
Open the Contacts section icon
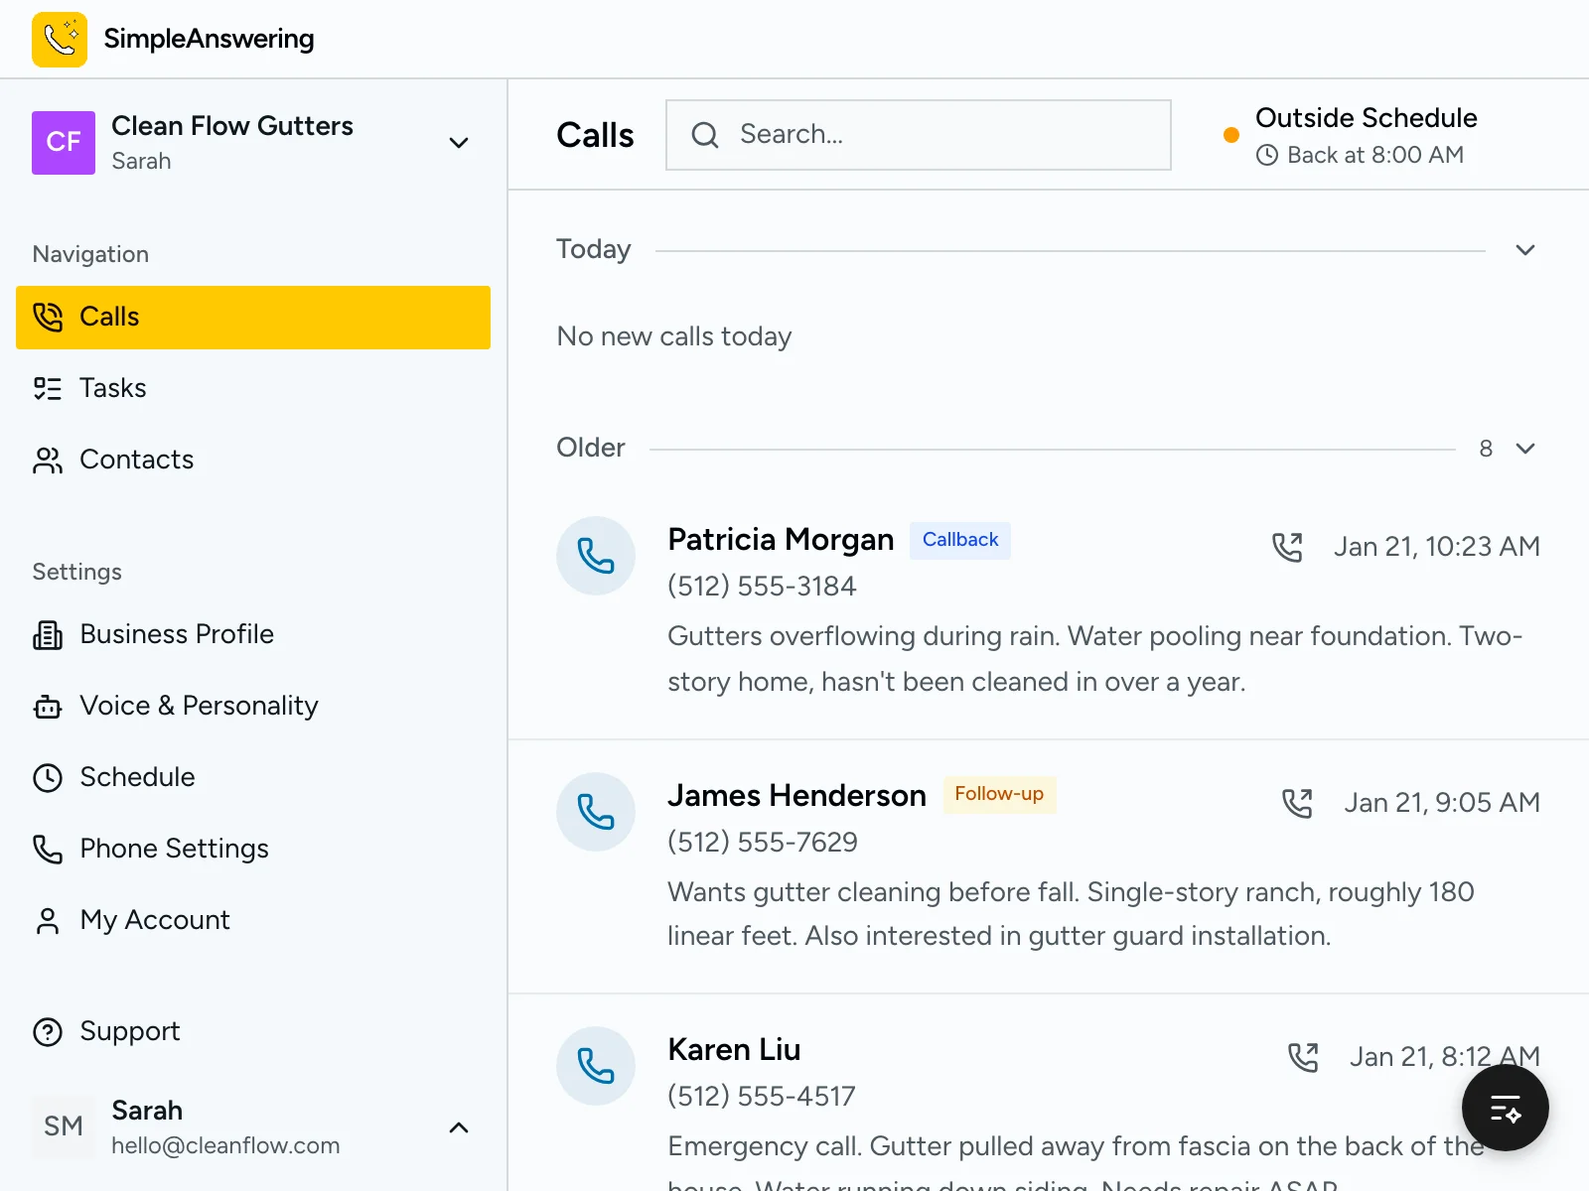point(48,460)
